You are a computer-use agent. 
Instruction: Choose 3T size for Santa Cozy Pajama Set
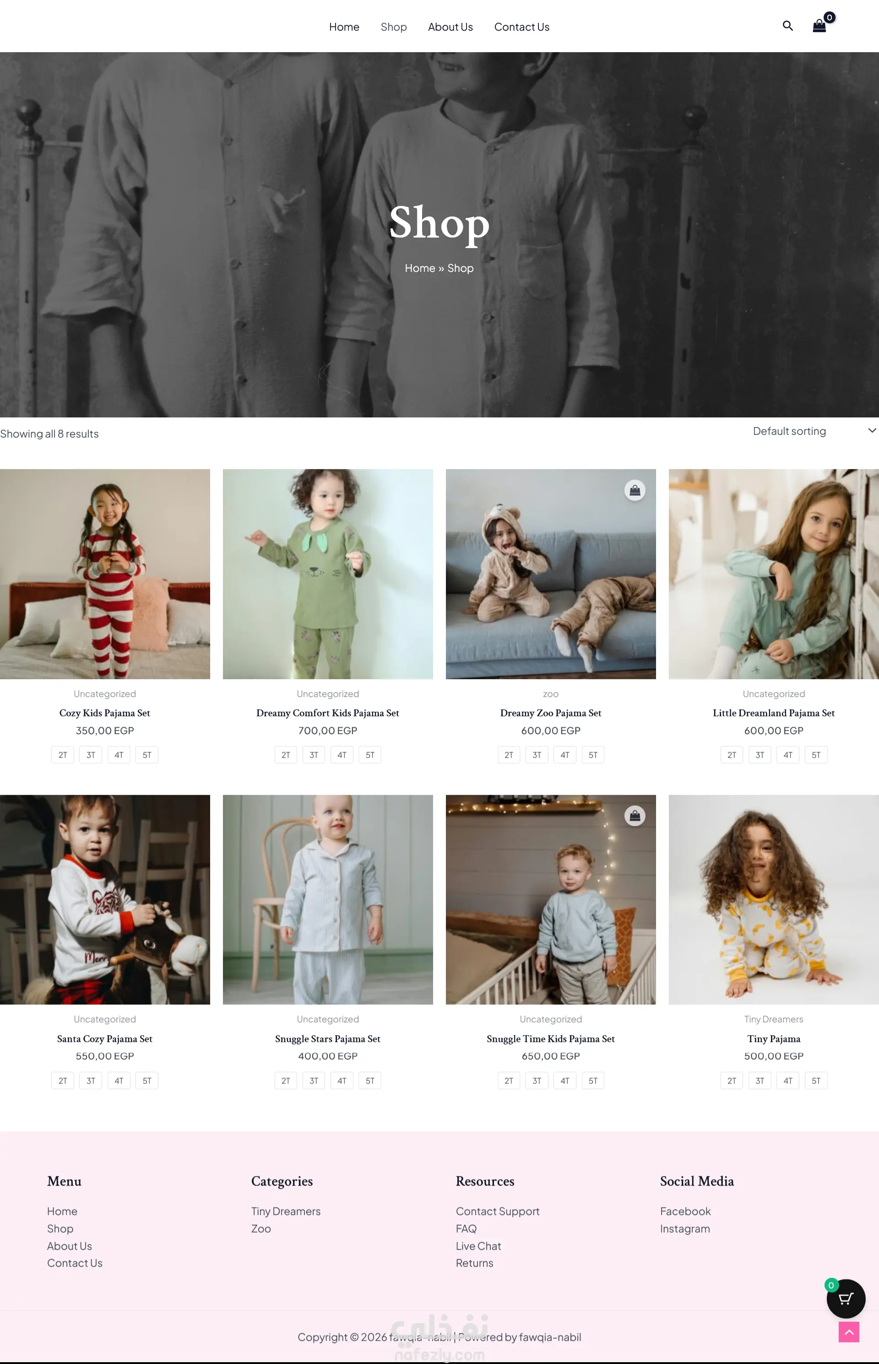click(x=91, y=1080)
